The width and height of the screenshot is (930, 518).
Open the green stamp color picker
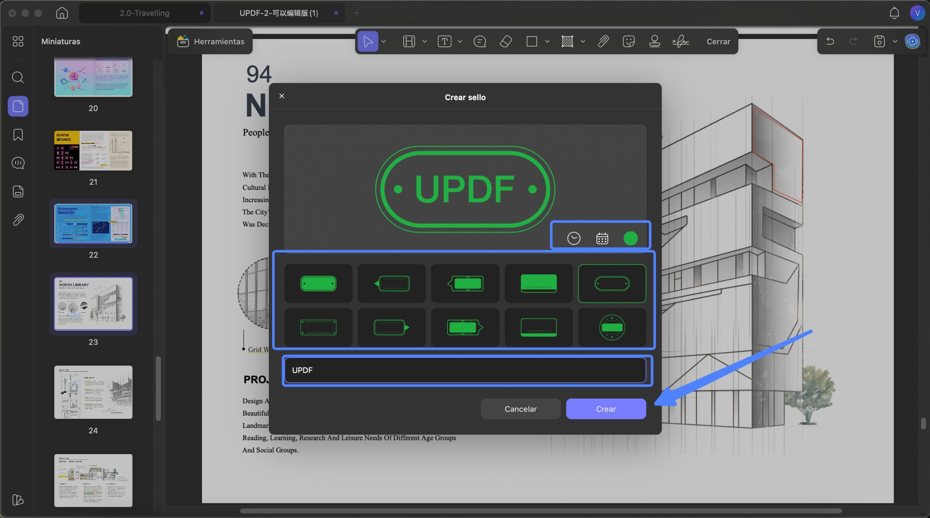630,238
